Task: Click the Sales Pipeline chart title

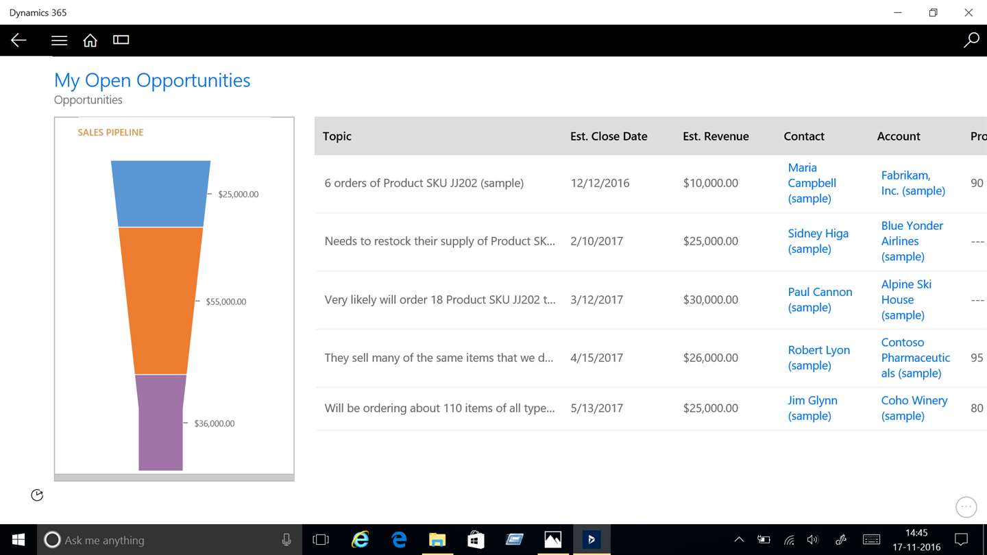Action: pyautogui.click(x=110, y=132)
